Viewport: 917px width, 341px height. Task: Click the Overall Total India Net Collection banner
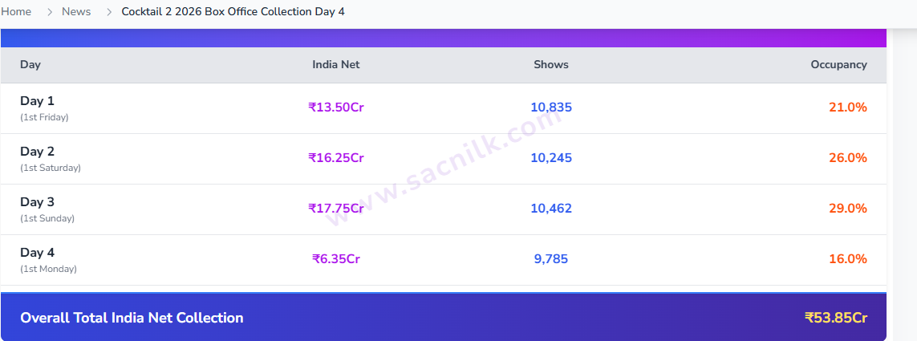pyautogui.click(x=444, y=317)
